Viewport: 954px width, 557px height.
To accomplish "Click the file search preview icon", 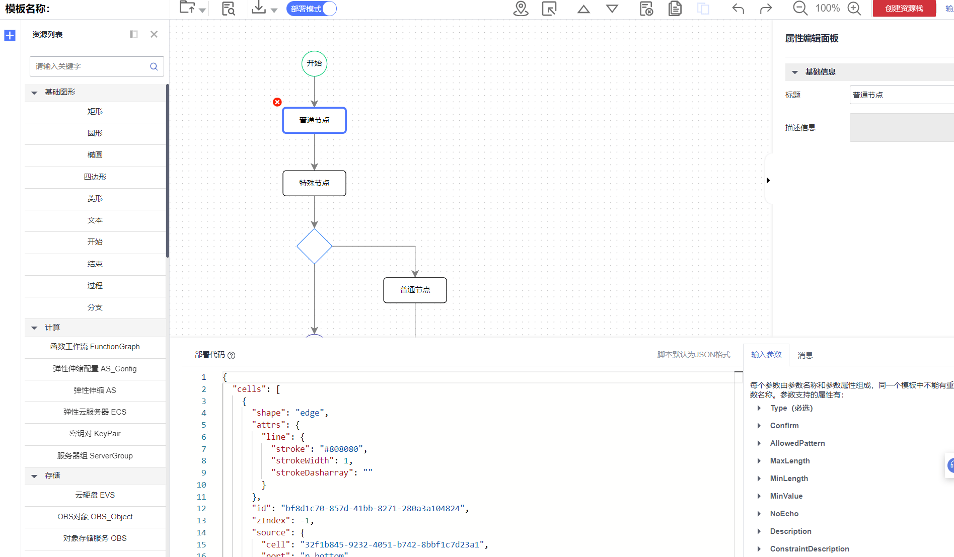I will pyautogui.click(x=228, y=9).
